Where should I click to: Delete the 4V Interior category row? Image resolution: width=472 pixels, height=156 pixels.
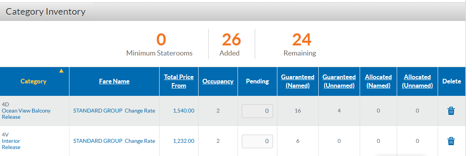451,141
